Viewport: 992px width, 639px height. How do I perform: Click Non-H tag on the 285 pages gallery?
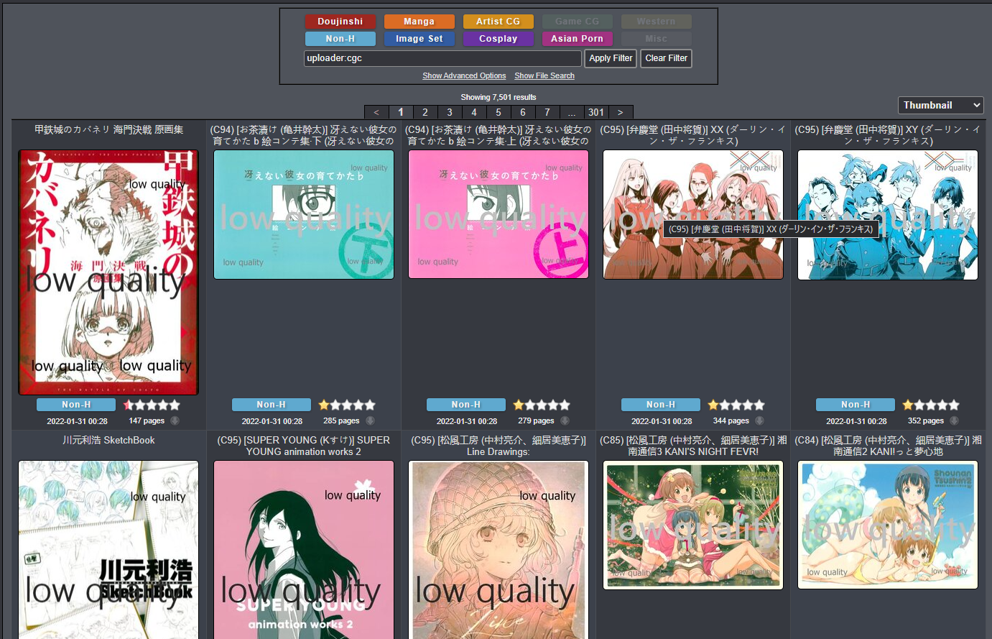[x=271, y=405]
